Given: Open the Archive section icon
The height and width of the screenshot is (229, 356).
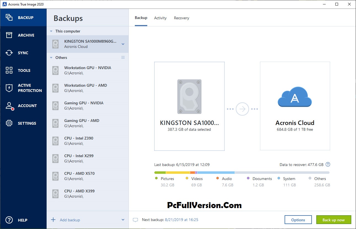Looking at the screenshot, I should click(9, 35).
